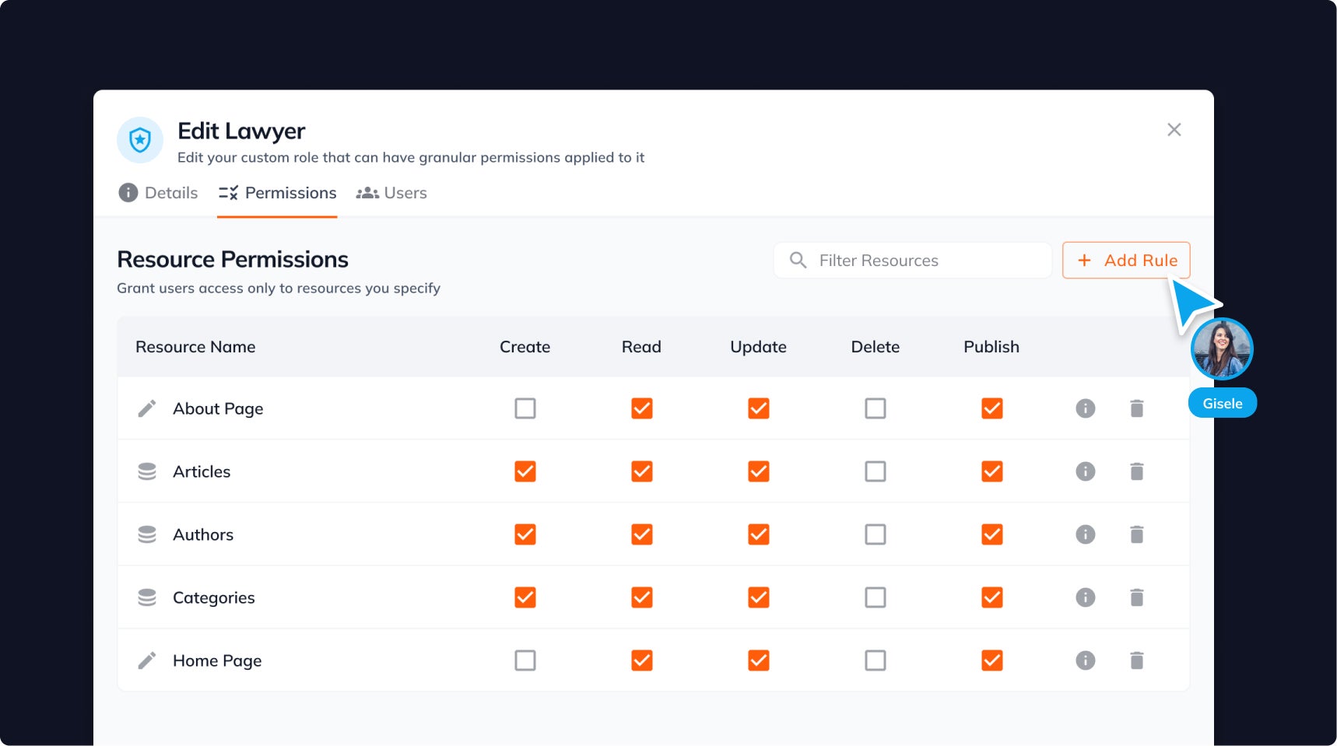Viewport: 1337px width, 746px height.
Task: Click the Add Rule button
Action: point(1126,260)
